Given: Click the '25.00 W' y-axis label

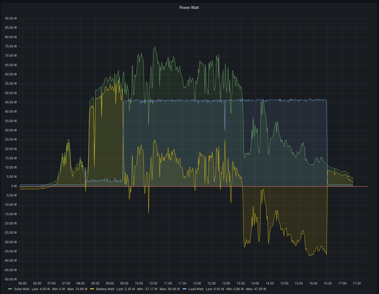Looking at the screenshot, I should [x=11, y=140].
